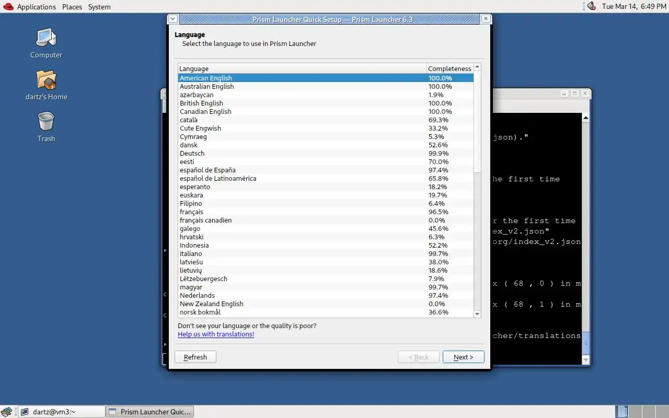
Task: Select Deutsch language row
Action: pos(326,153)
